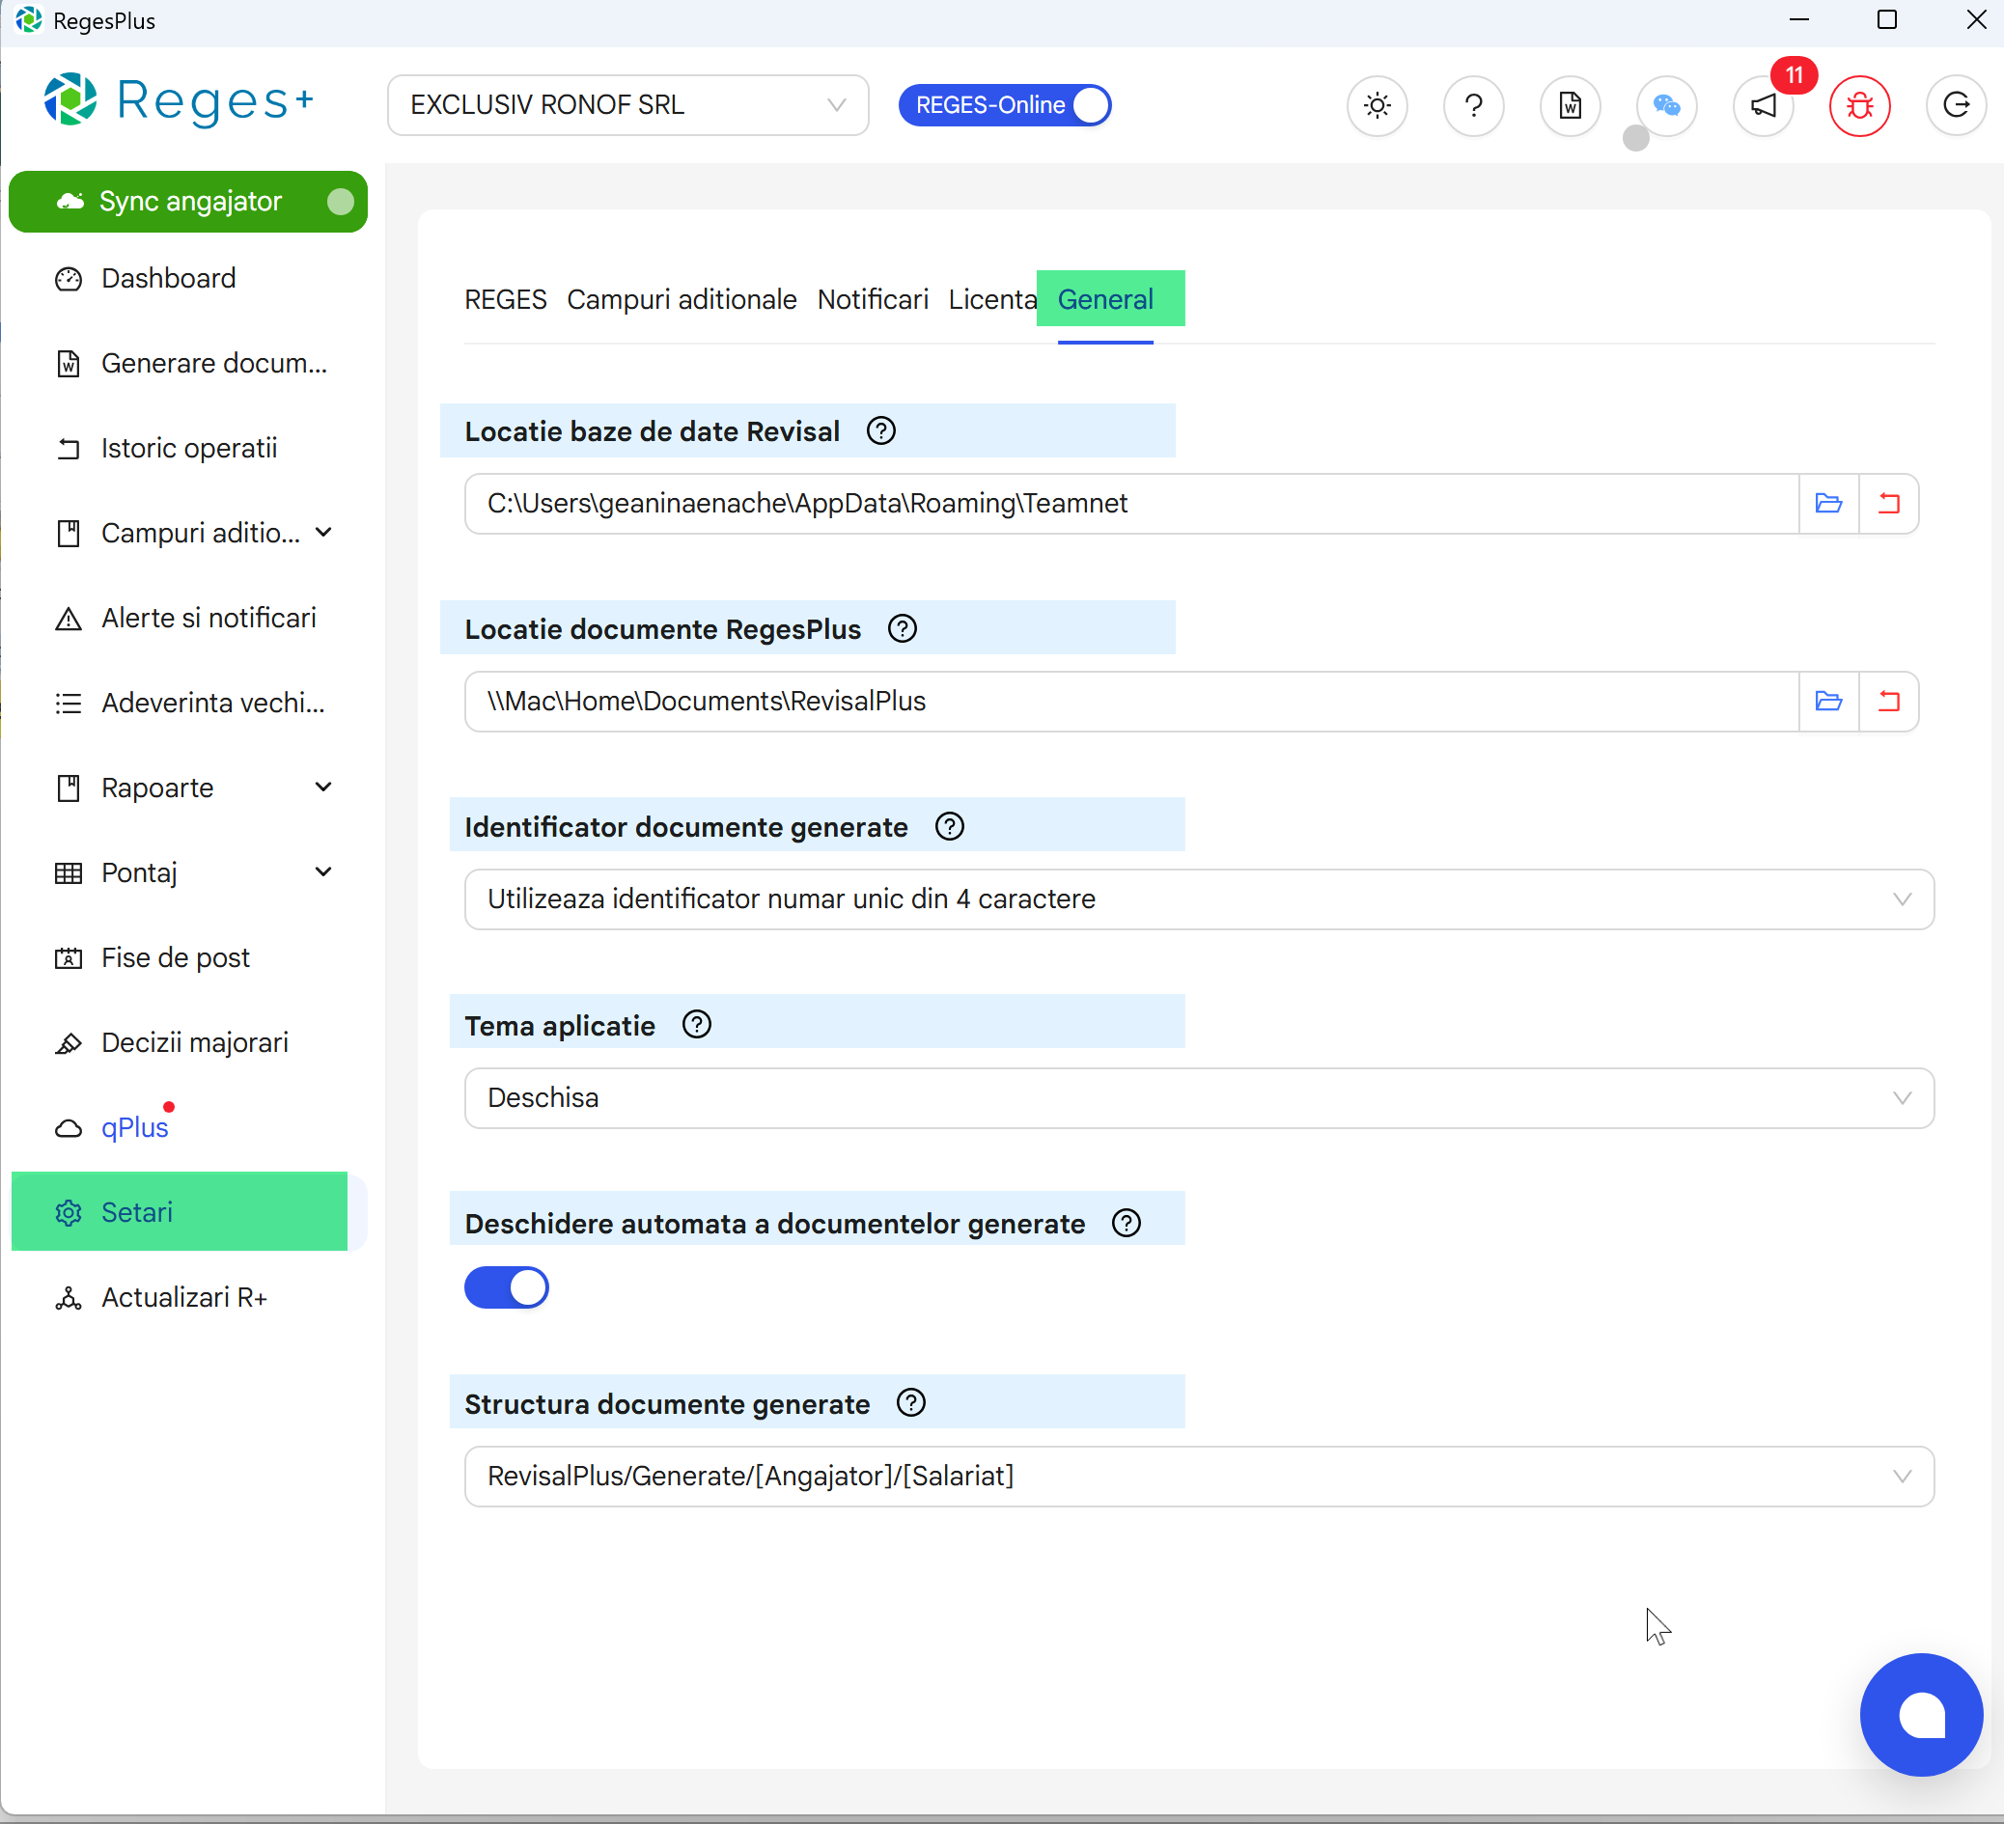Open announcements via the megaphone icon

(x=1763, y=106)
